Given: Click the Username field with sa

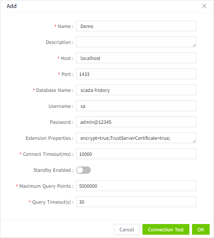Looking at the screenshot, I should pyautogui.click(x=136, y=106).
